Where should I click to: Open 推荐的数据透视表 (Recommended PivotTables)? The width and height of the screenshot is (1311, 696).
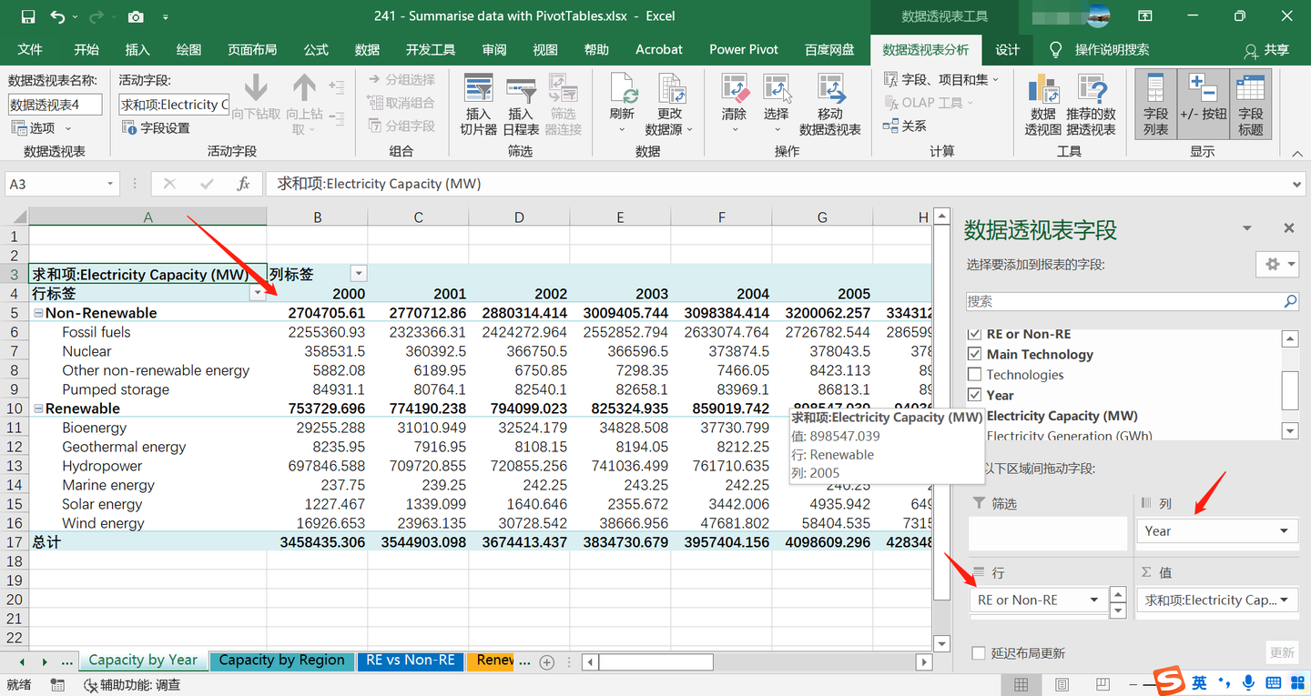(1091, 106)
